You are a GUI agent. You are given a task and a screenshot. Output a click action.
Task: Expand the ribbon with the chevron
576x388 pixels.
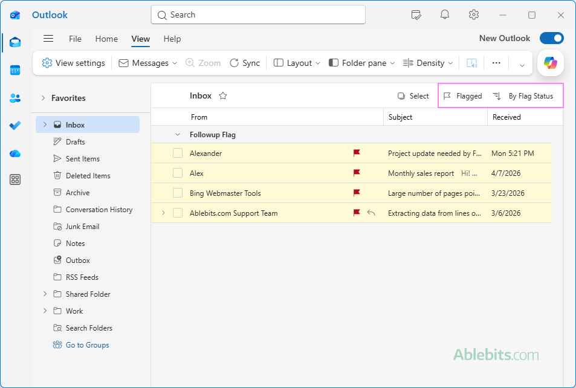point(522,65)
